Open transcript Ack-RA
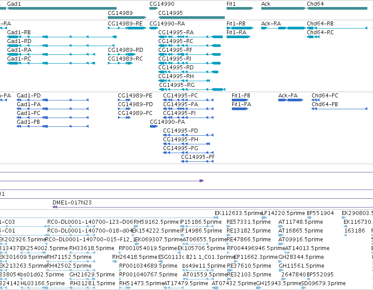 [271, 24]
